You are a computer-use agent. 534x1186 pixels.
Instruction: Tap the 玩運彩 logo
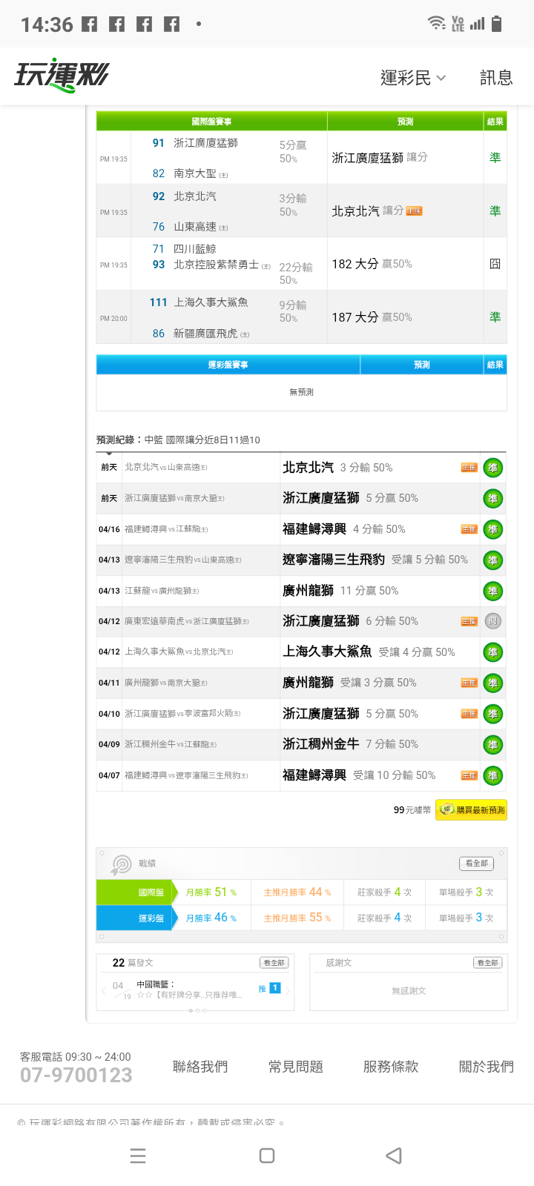(62, 76)
